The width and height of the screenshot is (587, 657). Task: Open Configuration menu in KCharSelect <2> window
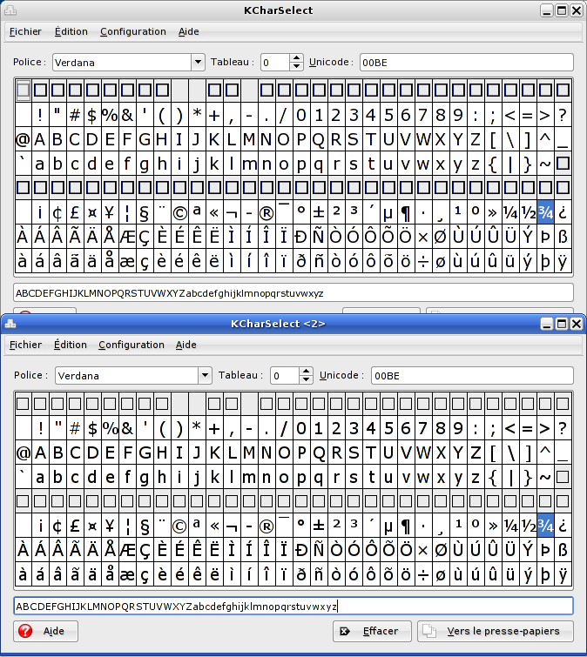pos(132,345)
